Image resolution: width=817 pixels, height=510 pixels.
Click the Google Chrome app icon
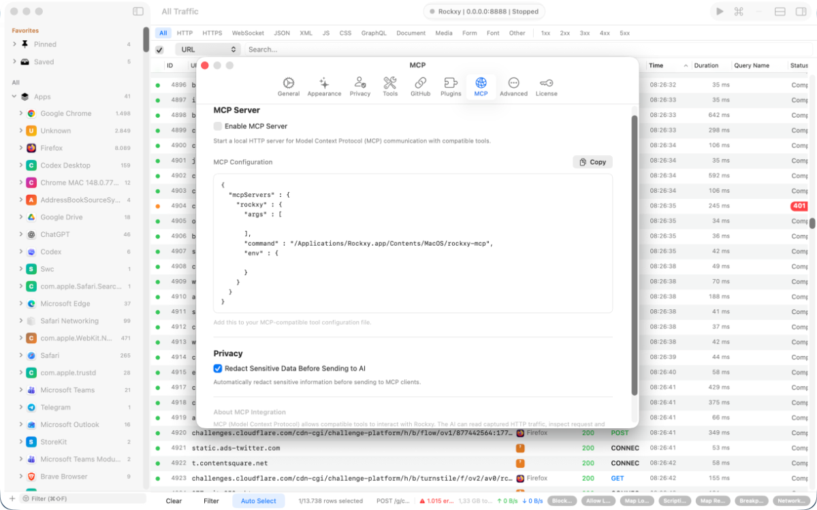[31, 114]
